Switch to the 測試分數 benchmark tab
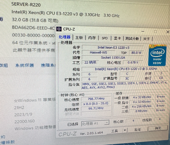 (132, 38)
